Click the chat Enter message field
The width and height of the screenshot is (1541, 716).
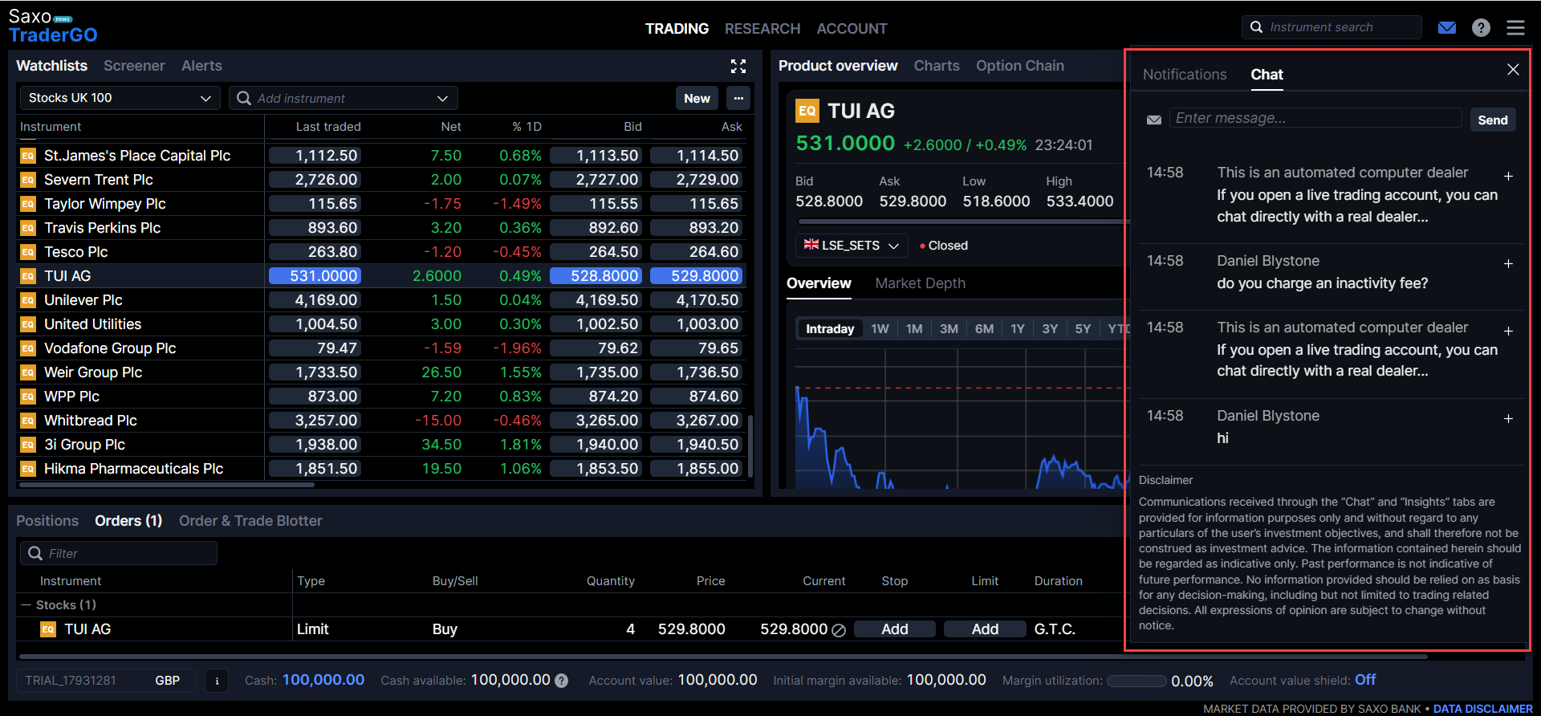click(1315, 118)
